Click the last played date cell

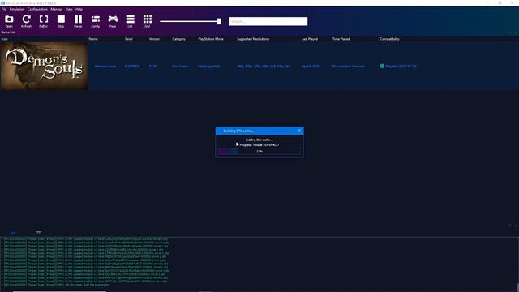pyautogui.click(x=310, y=67)
